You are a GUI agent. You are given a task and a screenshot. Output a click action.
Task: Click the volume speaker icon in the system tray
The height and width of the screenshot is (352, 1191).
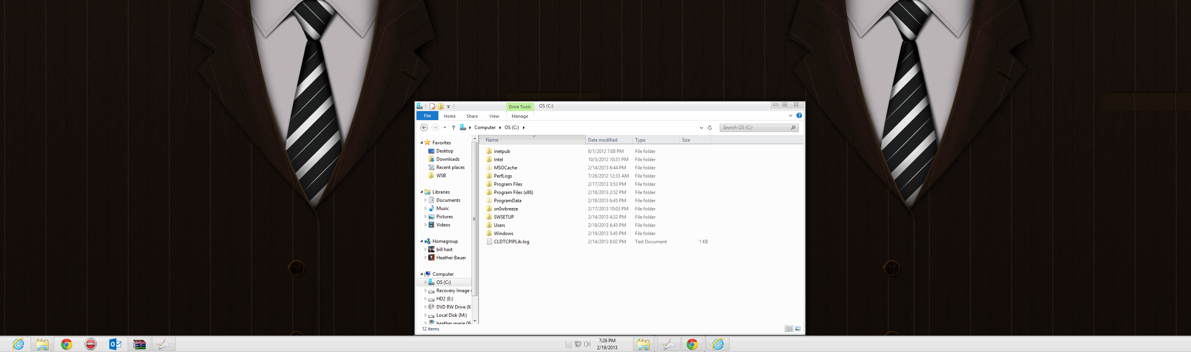pos(587,344)
